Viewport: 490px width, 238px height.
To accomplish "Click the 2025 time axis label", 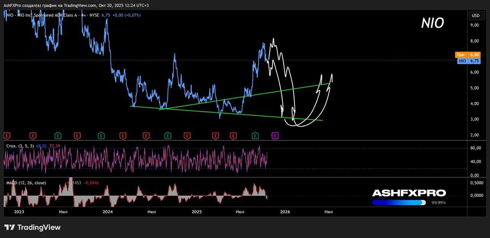I will pos(197,212).
